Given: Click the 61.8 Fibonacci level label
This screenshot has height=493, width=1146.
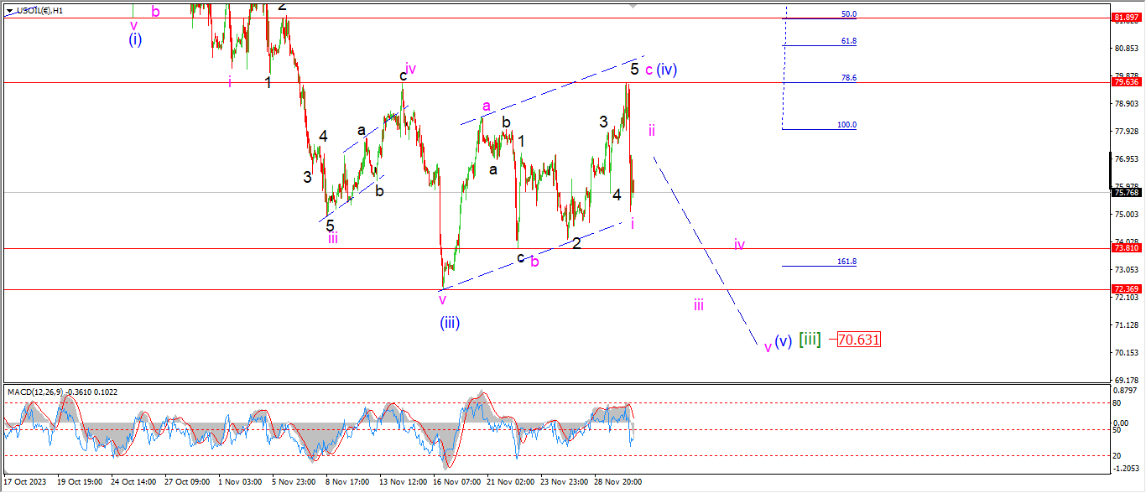Looking at the screenshot, I should tap(848, 41).
